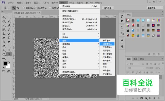
Task: Choose 动感模糊... from blur submenu
Action: [x=107, y=44]
